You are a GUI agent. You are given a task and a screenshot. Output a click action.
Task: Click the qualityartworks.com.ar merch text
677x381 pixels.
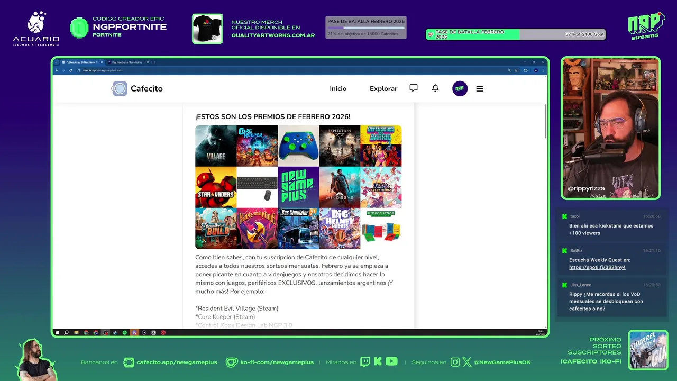(x=273, y=35)
